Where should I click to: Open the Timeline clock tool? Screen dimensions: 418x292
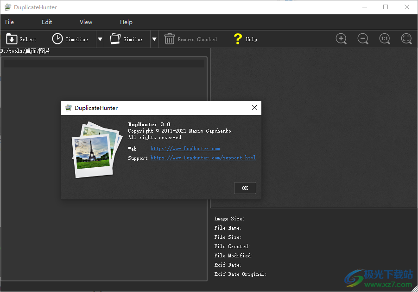(x=57, y=39)
